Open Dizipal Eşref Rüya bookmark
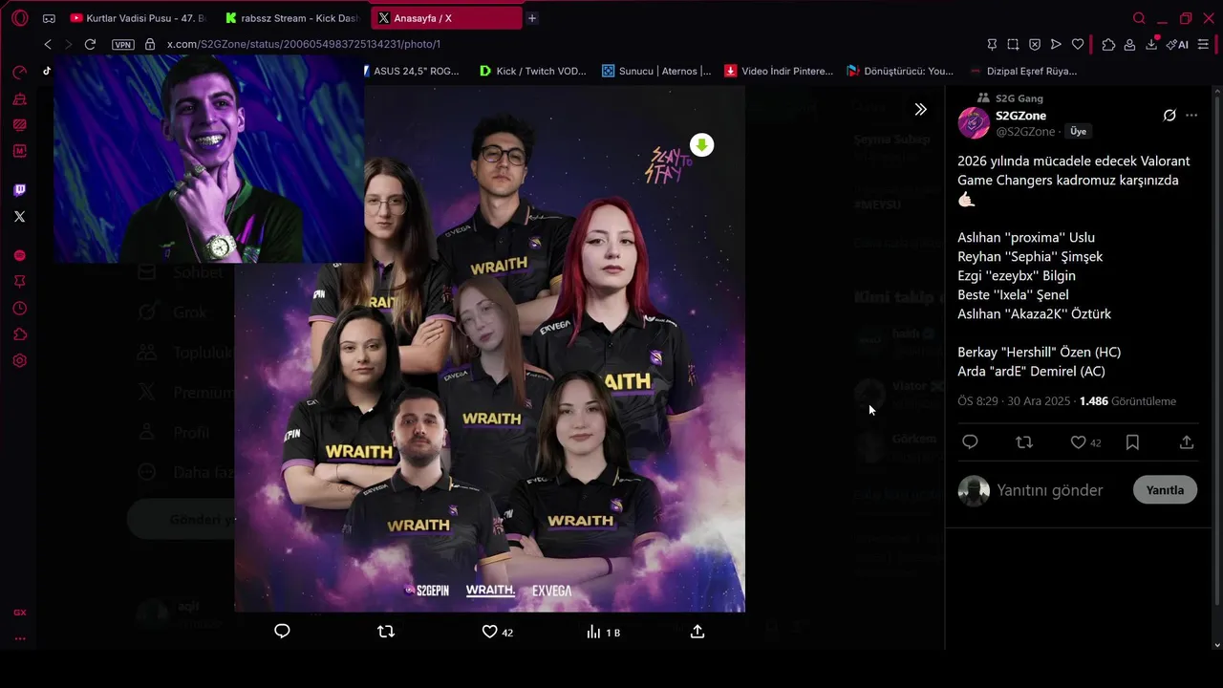 [1023, 71]
